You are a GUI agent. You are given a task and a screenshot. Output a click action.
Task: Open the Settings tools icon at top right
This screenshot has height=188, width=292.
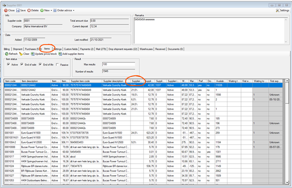[x=277, y=11]
